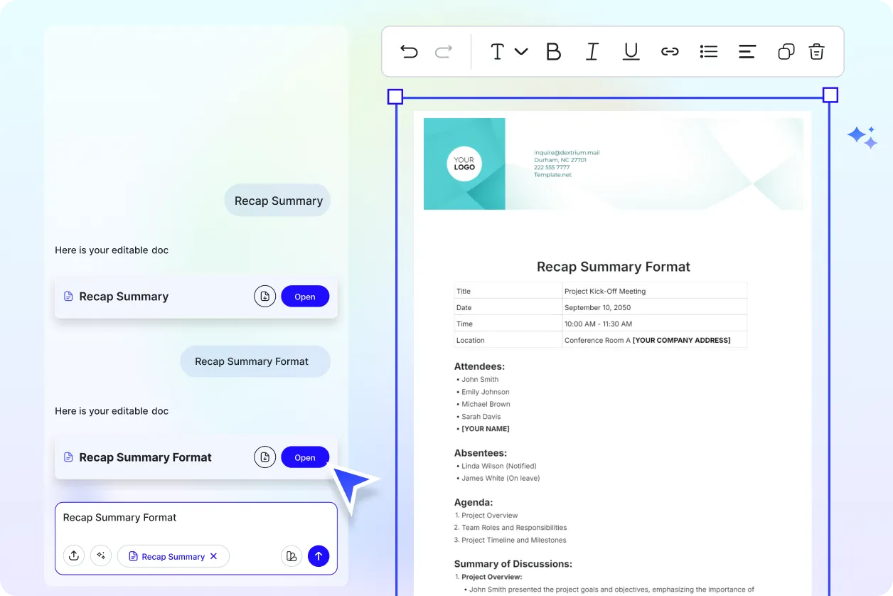
Task: Toggle underline formatting
Action: tap(631, 51)
